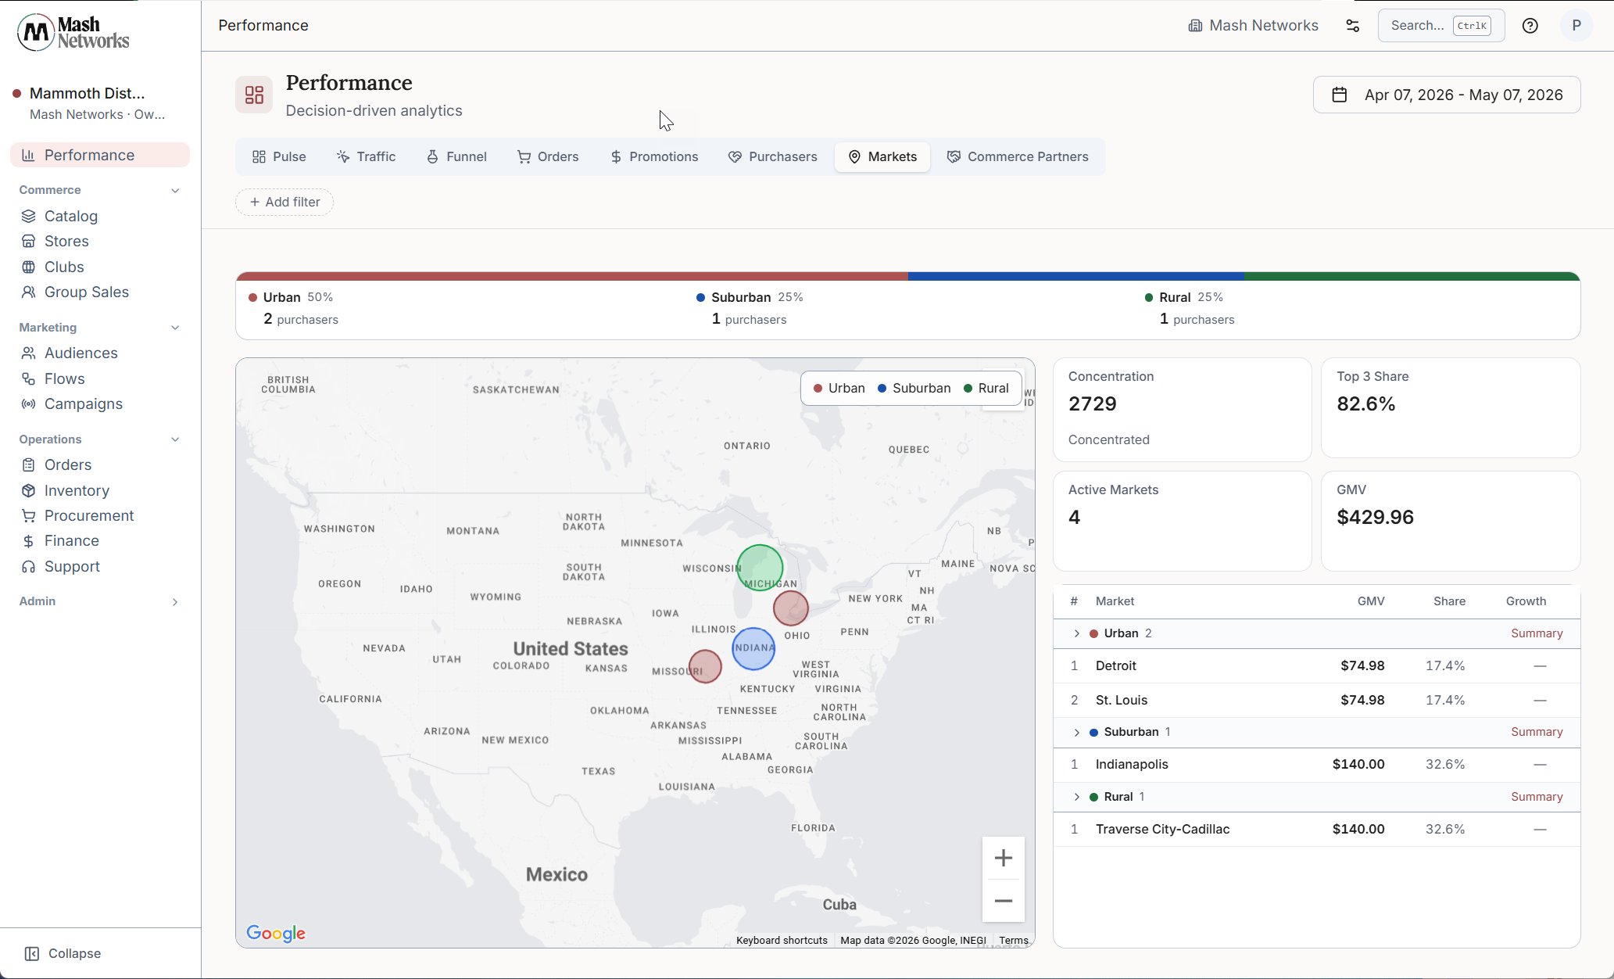
Task: Click the Campaigns broadcast icon
Action: [x=28, y=403]
